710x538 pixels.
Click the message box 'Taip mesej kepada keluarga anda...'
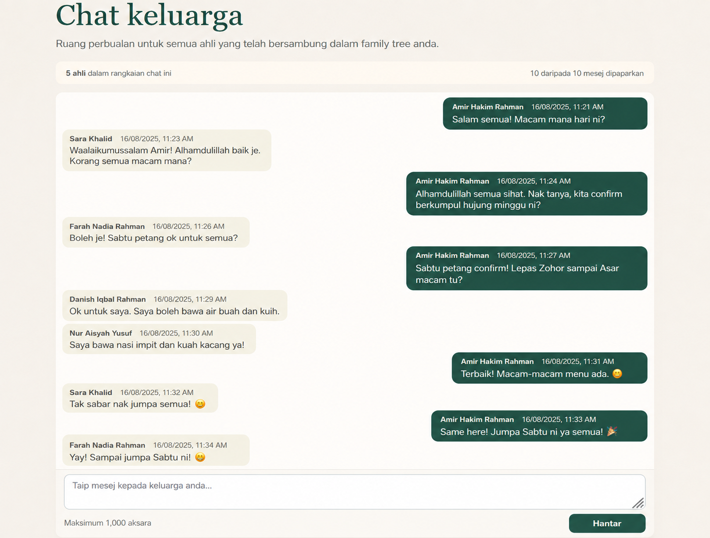click(x=354, y=492)
